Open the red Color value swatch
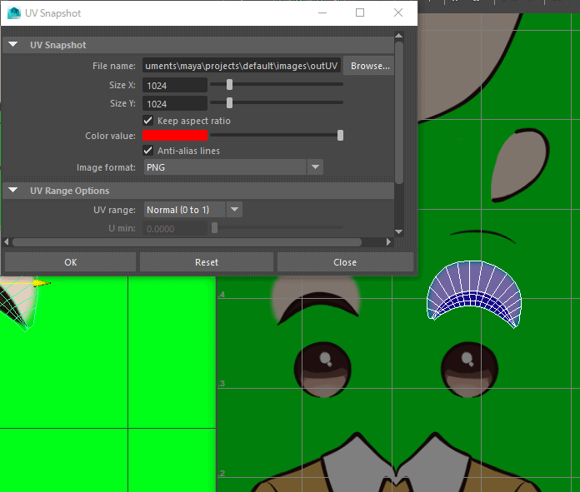Image resolution: width=580 pixels, height=492 pixels. coord(175,136)
